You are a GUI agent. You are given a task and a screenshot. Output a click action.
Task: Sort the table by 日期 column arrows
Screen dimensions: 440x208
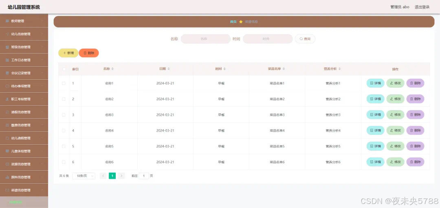pyautogui.click(x=169, y=69)
